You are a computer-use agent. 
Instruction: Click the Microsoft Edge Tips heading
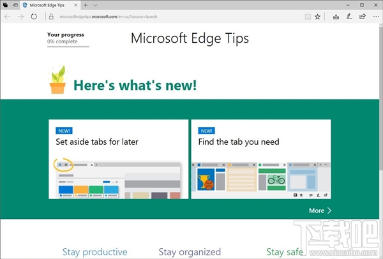tap(190, 38)
